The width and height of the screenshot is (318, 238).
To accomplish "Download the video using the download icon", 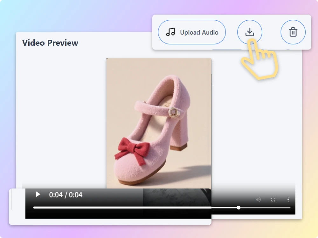I will pyautogui.click(x=250, y=32).
